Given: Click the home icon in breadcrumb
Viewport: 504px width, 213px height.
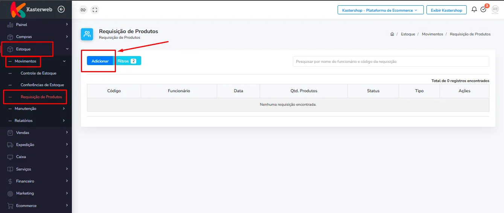Looking at the screenshot, I should click(x=392, y=34).
